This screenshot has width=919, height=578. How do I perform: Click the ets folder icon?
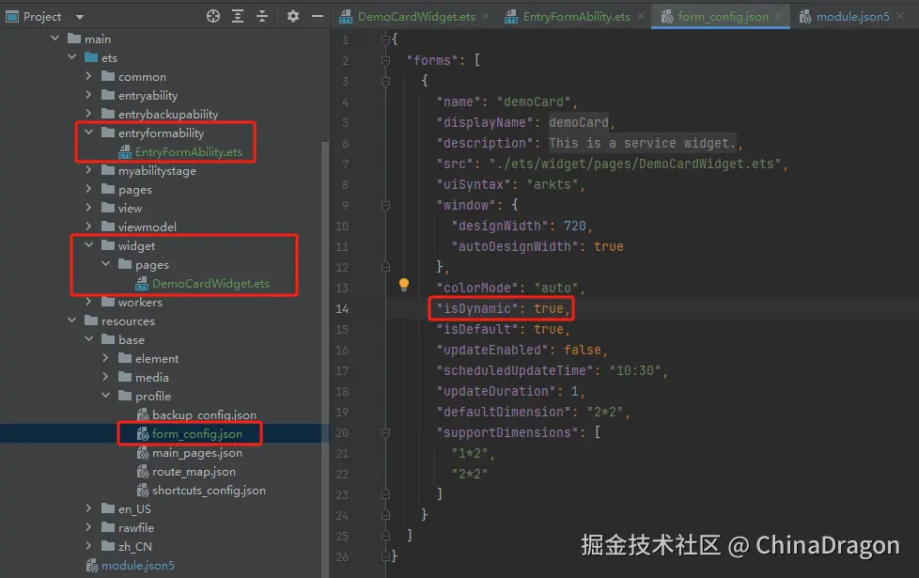91,57
